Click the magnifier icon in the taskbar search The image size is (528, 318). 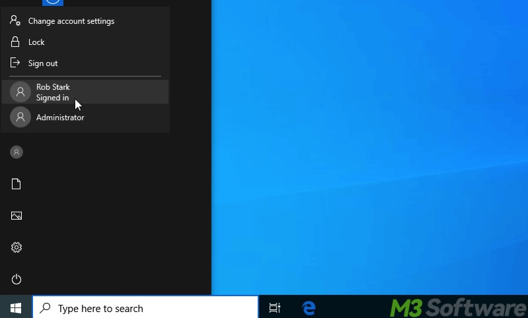pyautogui.click(x=45, y=308)
